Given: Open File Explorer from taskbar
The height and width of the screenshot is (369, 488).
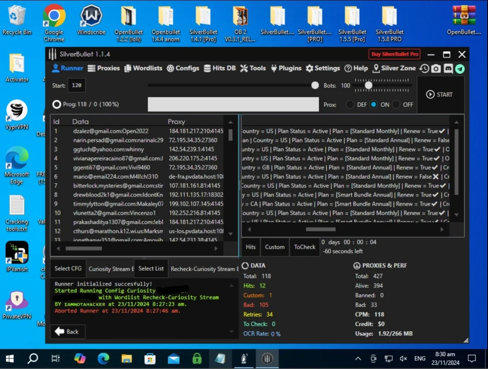Looking at the screenshot, I should pyautogui.click(x=126, y=359).
